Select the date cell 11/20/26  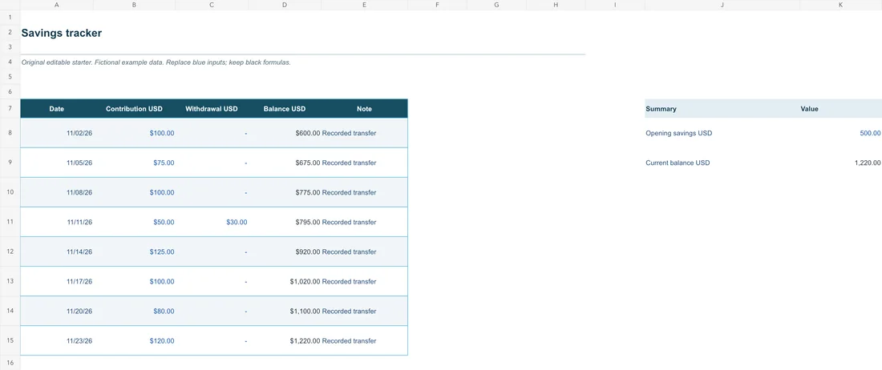click(57, 311)
